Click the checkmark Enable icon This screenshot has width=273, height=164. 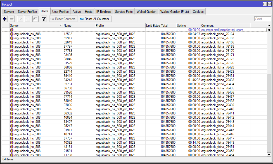(x=20, y=19)
